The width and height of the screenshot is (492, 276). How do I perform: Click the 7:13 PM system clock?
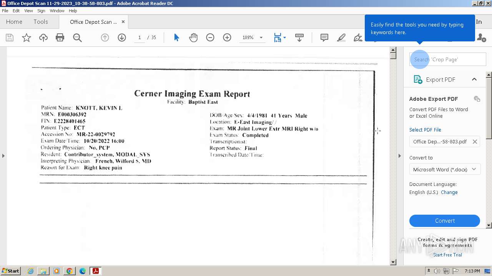tap(472, 271)
